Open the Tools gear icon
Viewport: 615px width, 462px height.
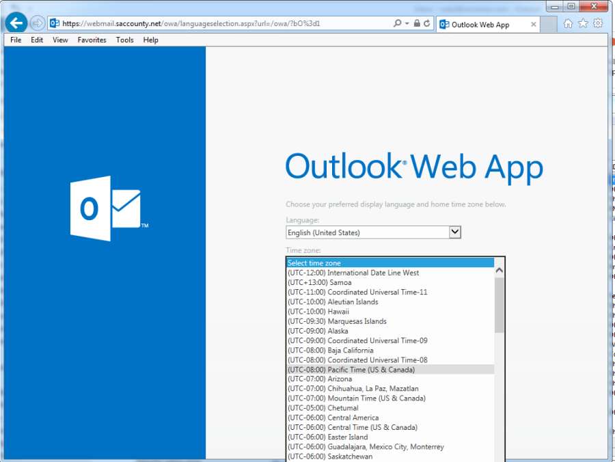click(598, 23)
